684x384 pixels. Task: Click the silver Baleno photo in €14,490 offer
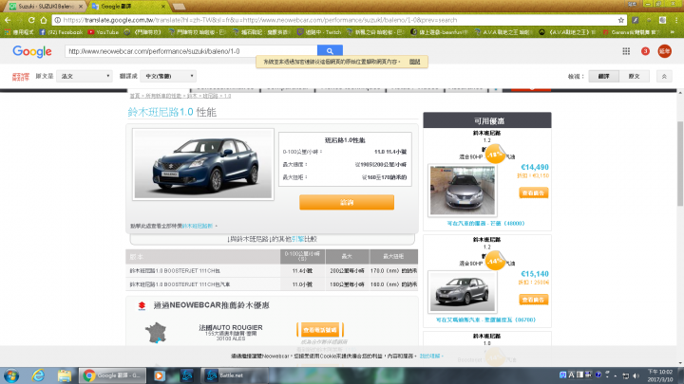pos(463,190)
